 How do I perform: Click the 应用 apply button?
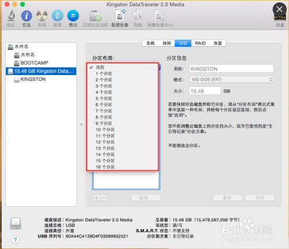[x=260, y=198]
